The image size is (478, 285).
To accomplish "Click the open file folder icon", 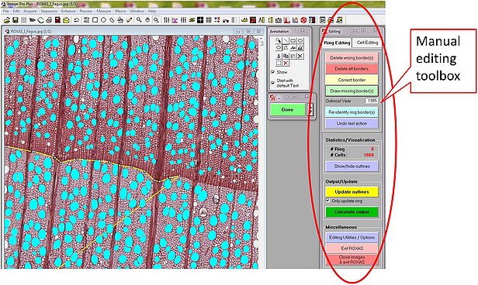I will pyautogui.click(x=7, y=20).
